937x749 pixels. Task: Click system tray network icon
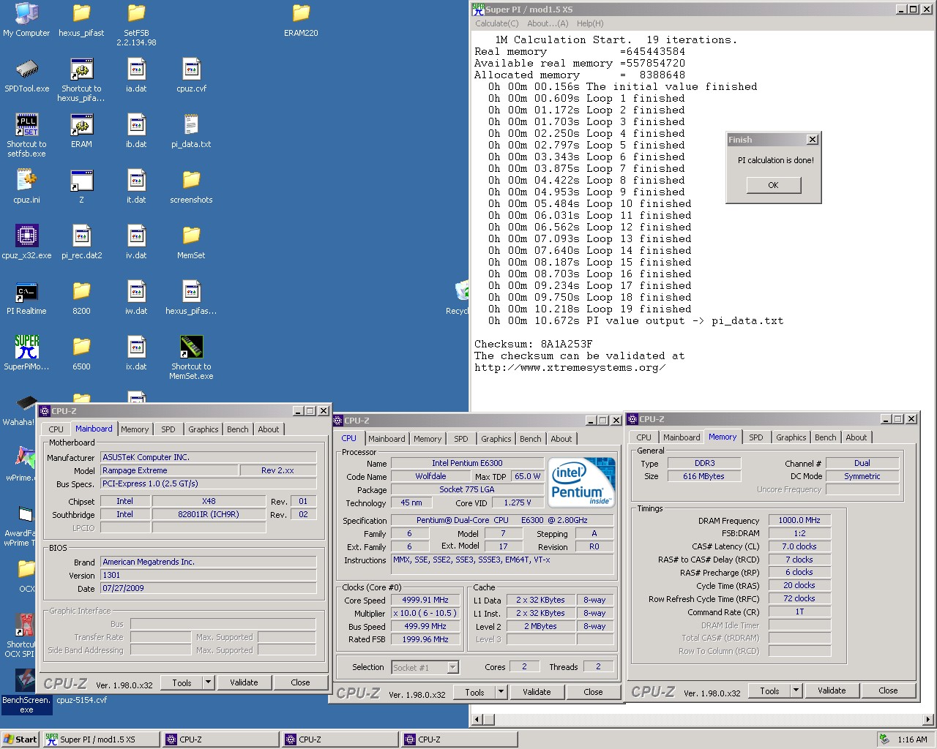pyautogui.click(x=884, y=739)
